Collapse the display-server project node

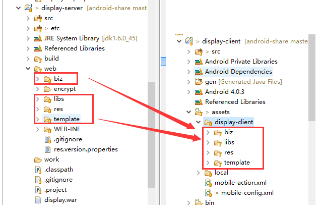(x=19, y=8)
